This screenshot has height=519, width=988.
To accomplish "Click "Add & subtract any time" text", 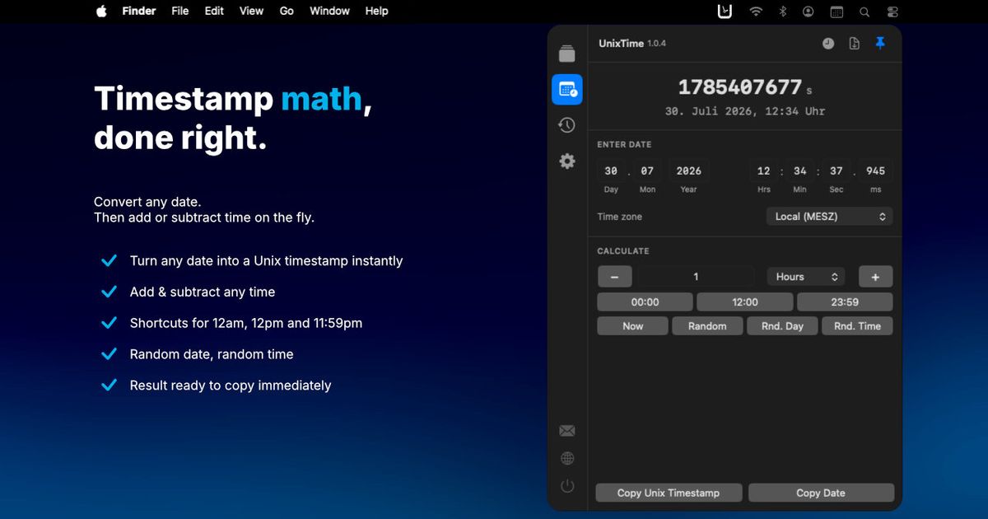I will tap(203, 292).
